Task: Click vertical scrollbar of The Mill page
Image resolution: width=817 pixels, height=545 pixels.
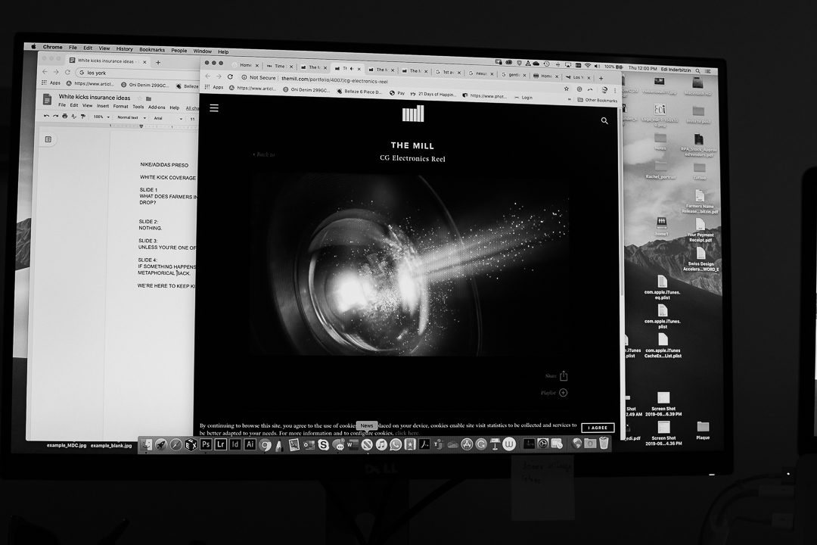Action: pos(620,201)
